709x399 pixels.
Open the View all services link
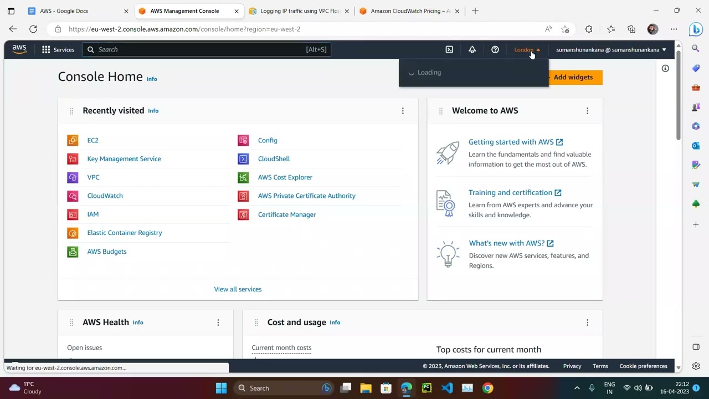238,289
